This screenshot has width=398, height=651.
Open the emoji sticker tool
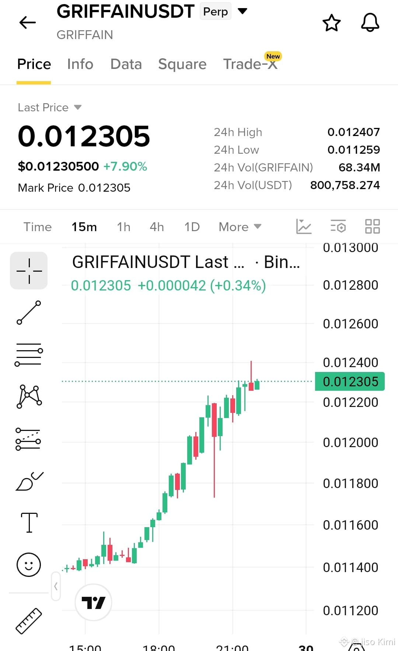[29, 564]
